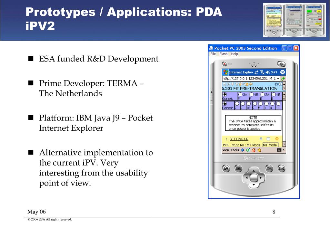Select the 4B-E radio button
Screen dimensions: 330x228
(274, 95)
